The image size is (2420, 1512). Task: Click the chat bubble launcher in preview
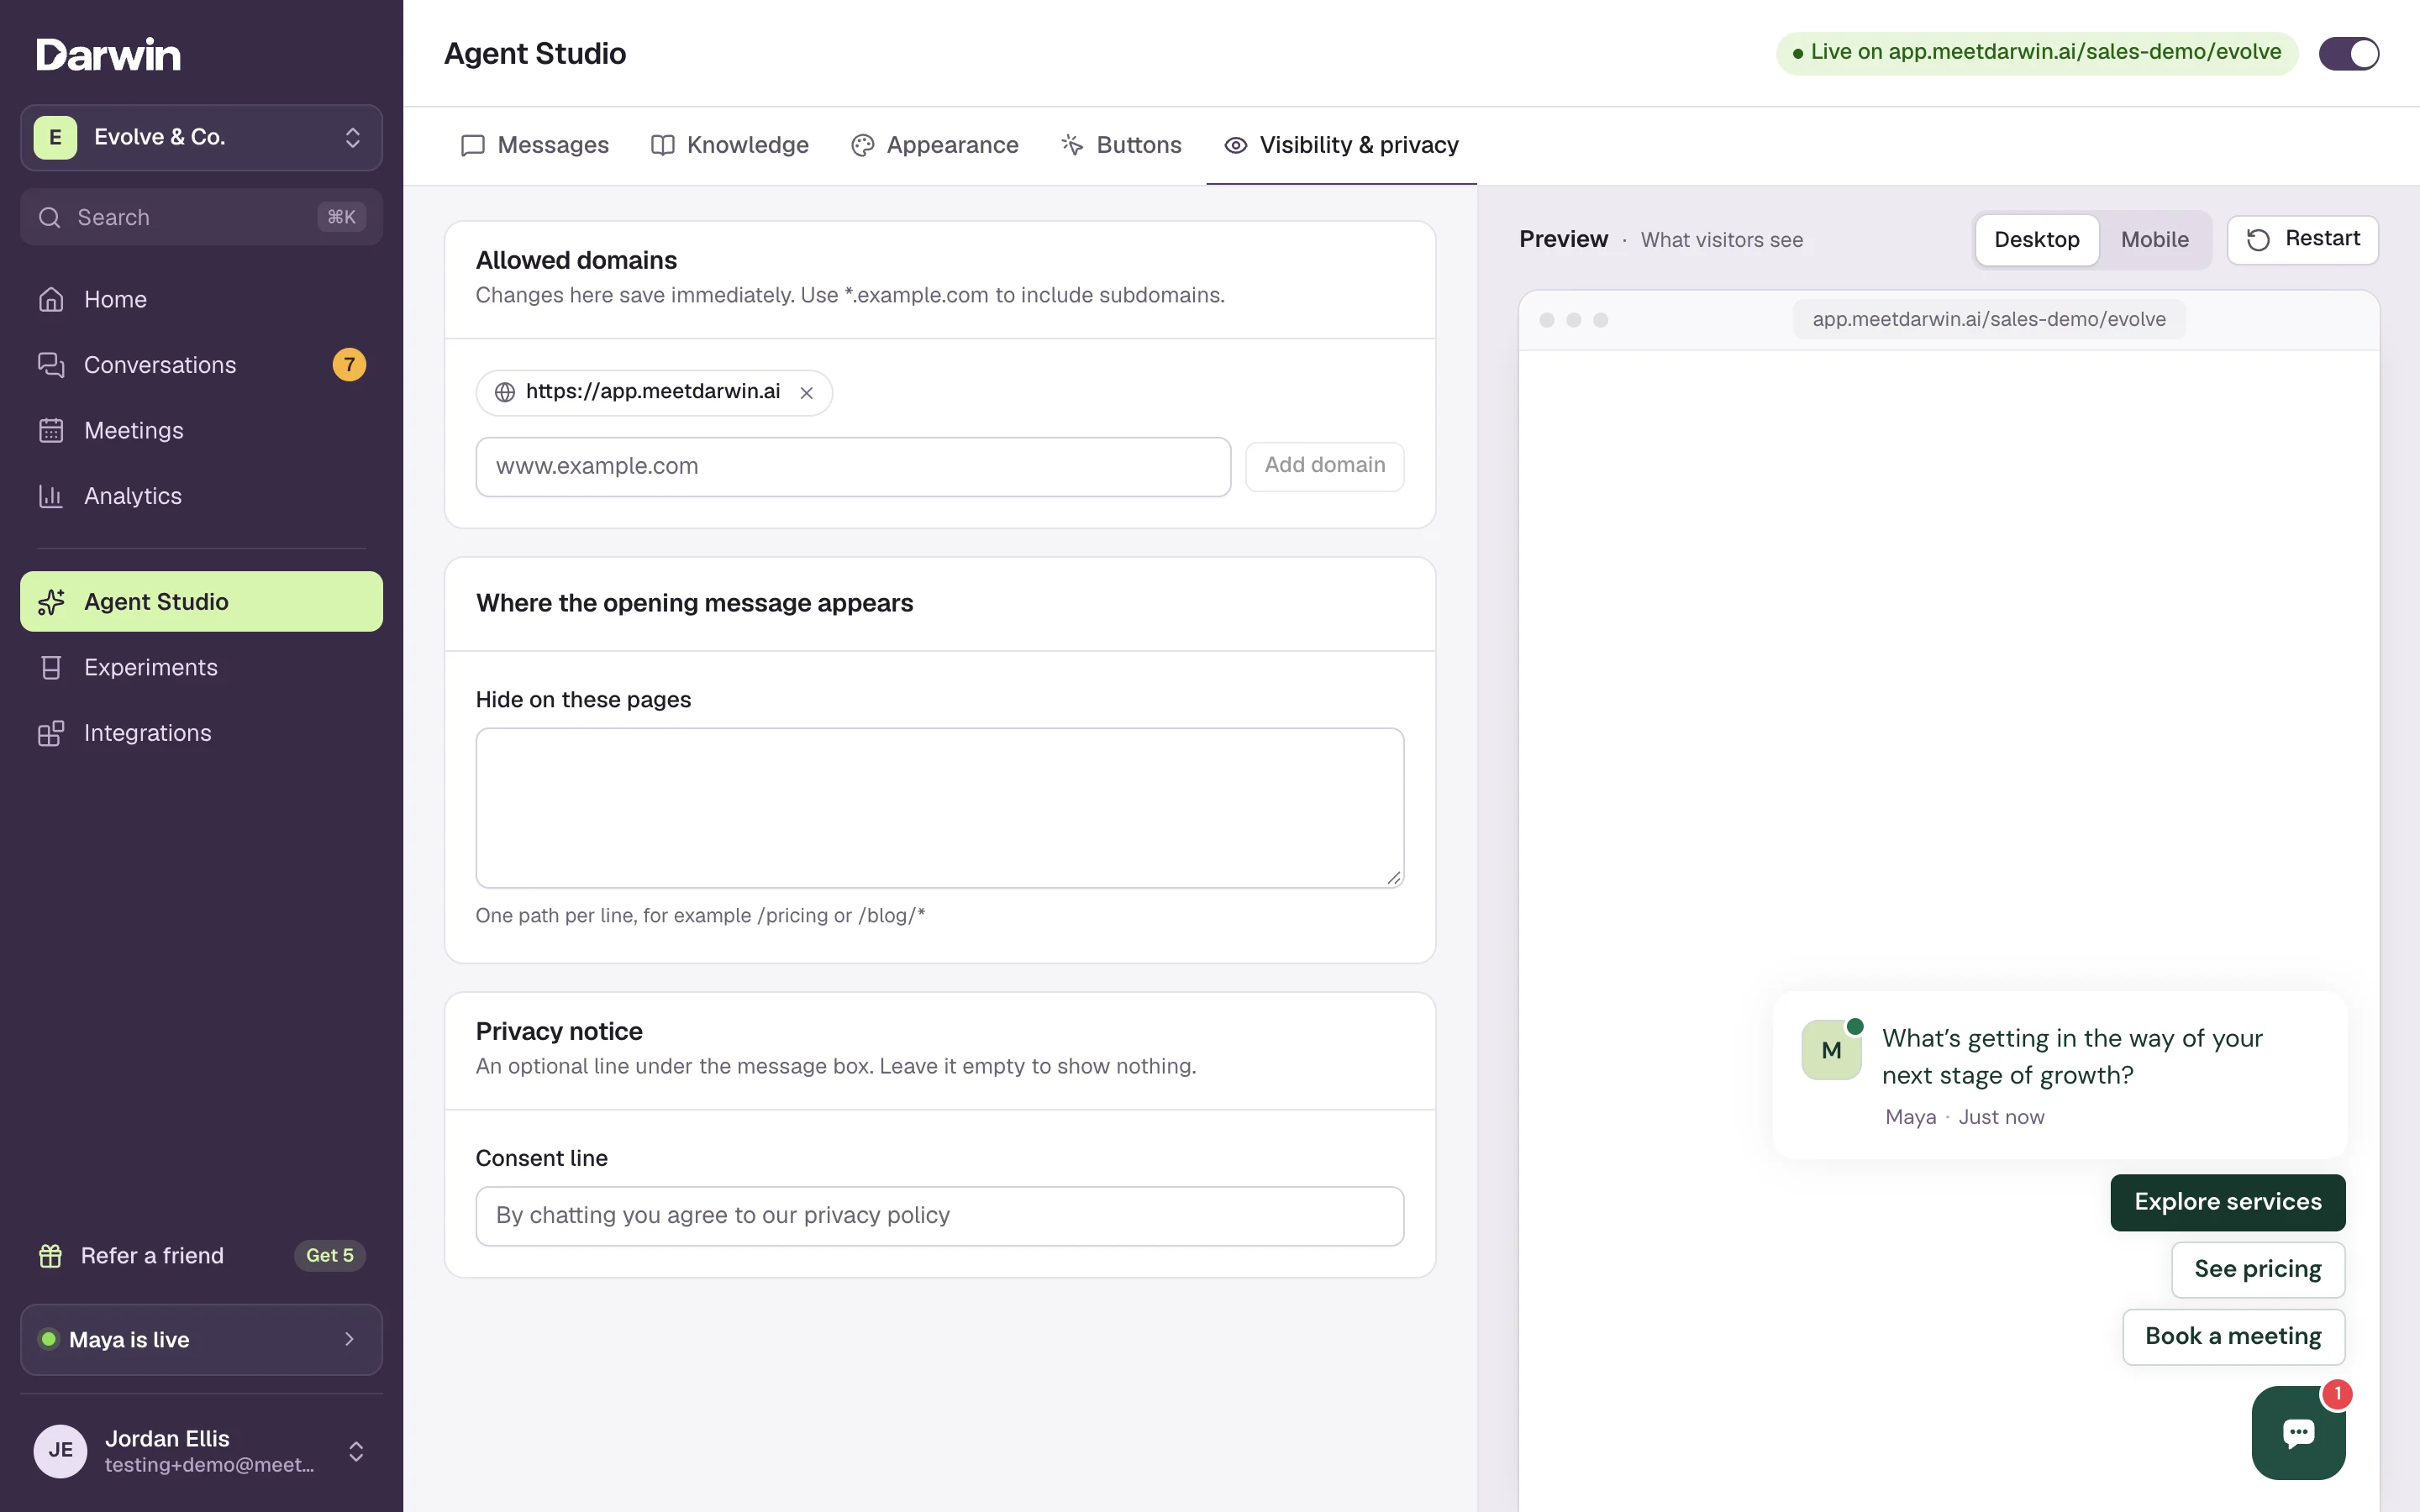click(x=2298, y=1432)
